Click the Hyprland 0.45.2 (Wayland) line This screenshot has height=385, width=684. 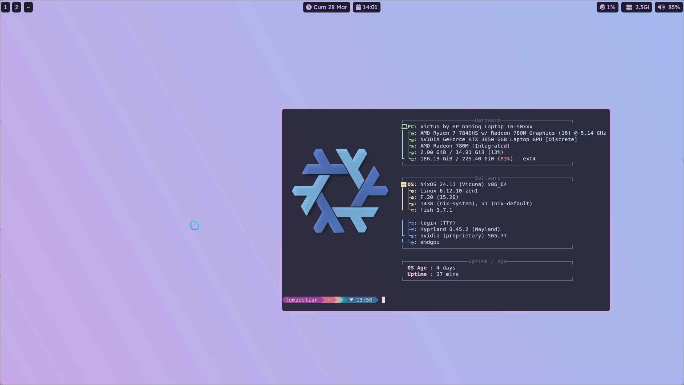coord(460,229)
